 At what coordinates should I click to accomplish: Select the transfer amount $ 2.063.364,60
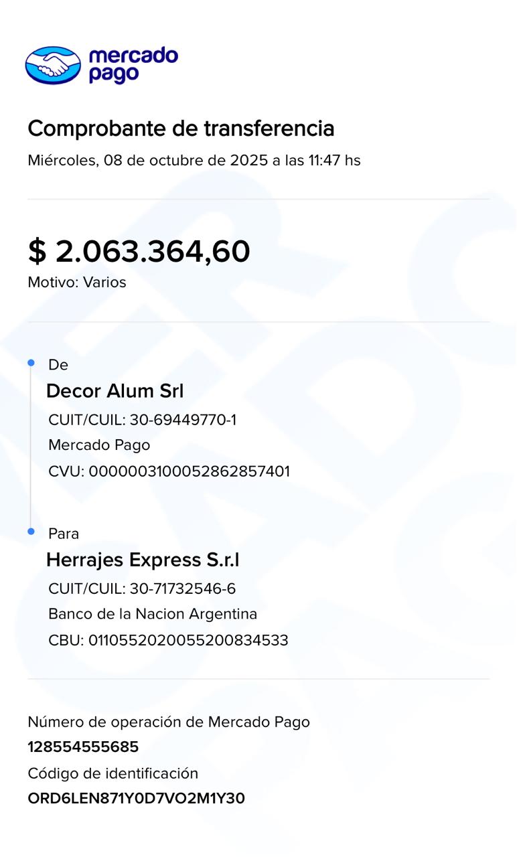point(139,251)
